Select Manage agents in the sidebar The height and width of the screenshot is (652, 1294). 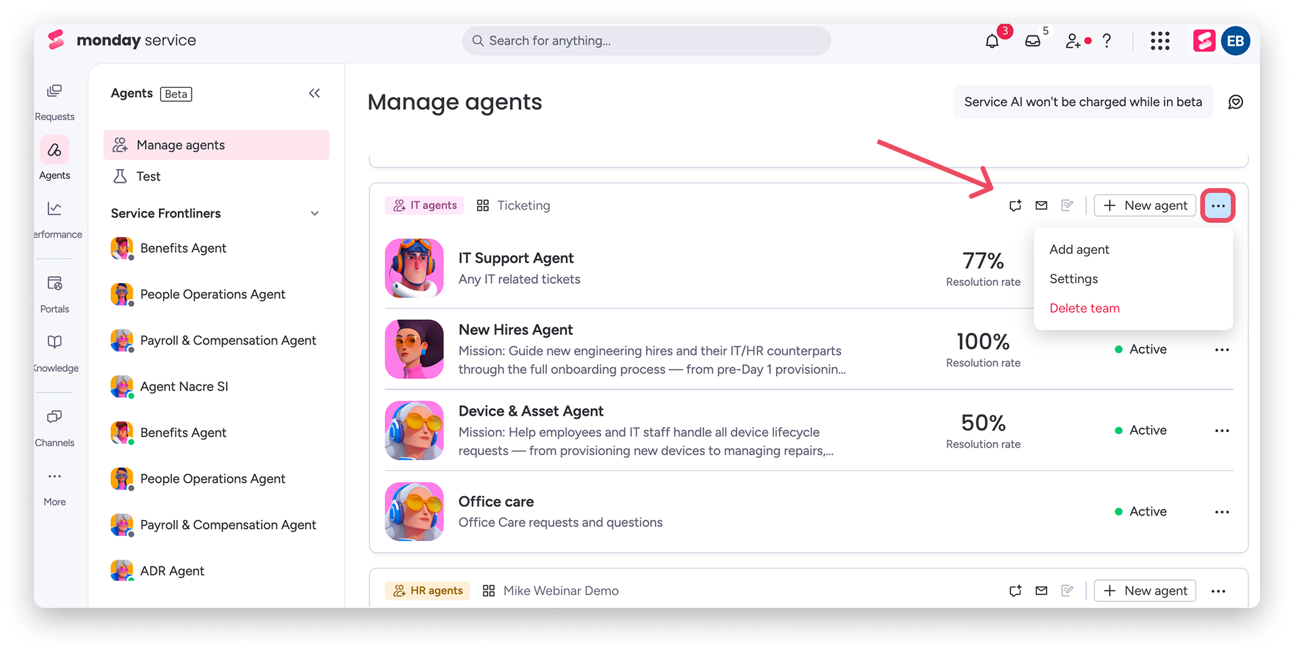[x=217, y=145]
